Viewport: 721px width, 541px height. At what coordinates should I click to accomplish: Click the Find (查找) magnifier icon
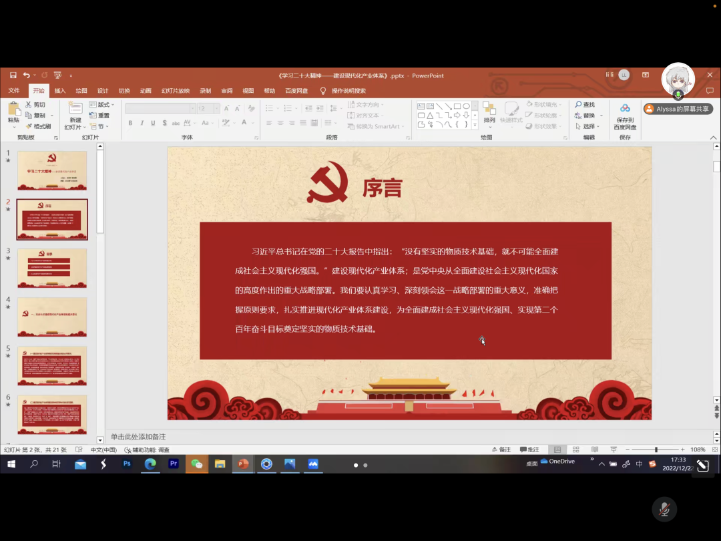[x=578, y=105]
